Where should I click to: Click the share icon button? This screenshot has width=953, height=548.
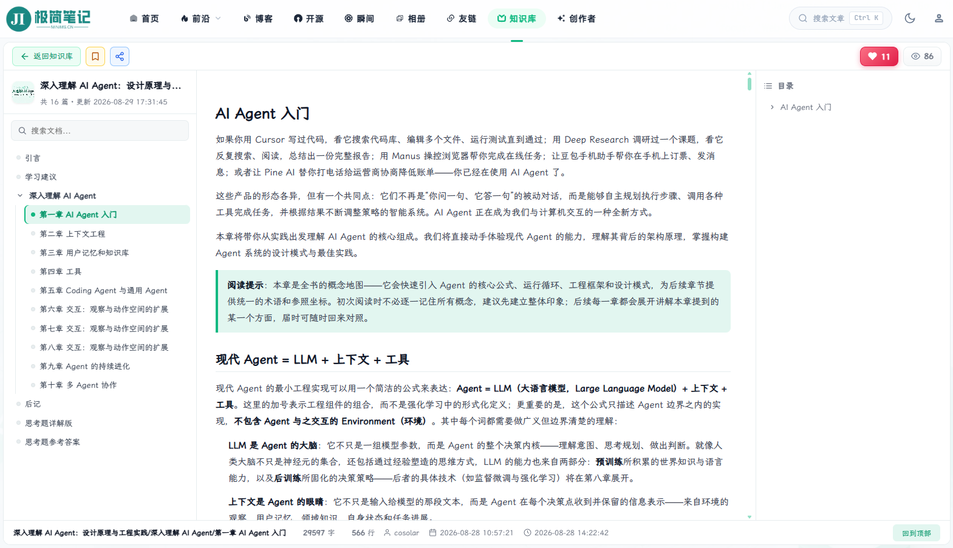click(120, 56)
